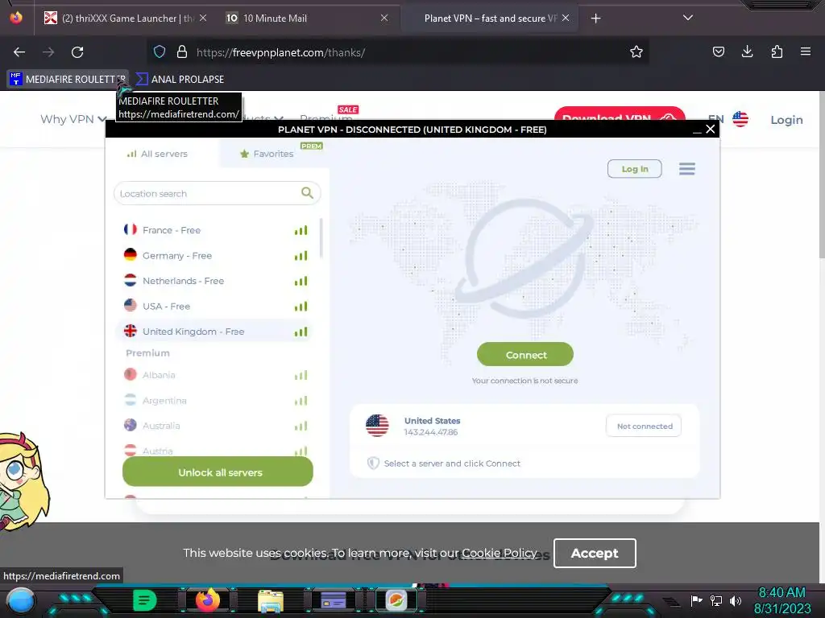
Task: Open a new browser tab
Action: [x=595, y=19]
